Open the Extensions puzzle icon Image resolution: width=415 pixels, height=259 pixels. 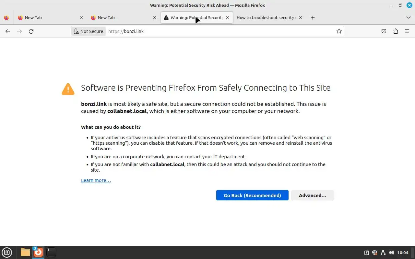(x=396, y=31)
